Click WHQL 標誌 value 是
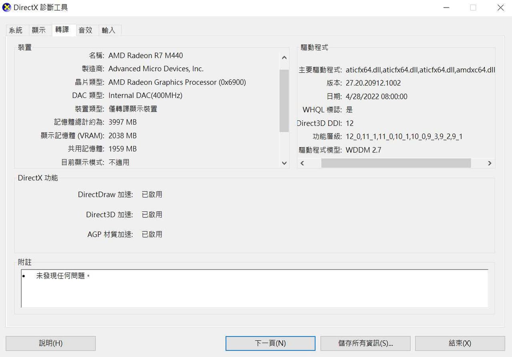512x357 pixels. [349, 110]
